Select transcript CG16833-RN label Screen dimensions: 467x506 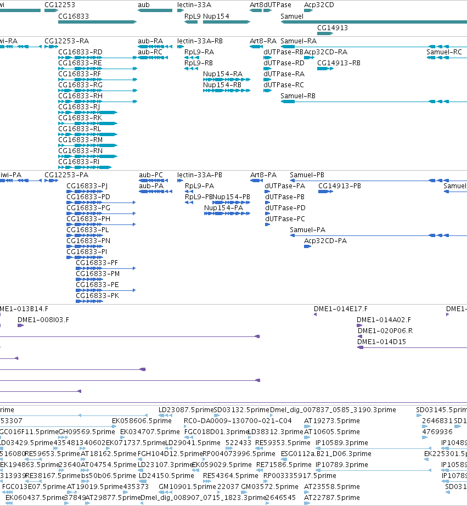click(x=80, y=151)
